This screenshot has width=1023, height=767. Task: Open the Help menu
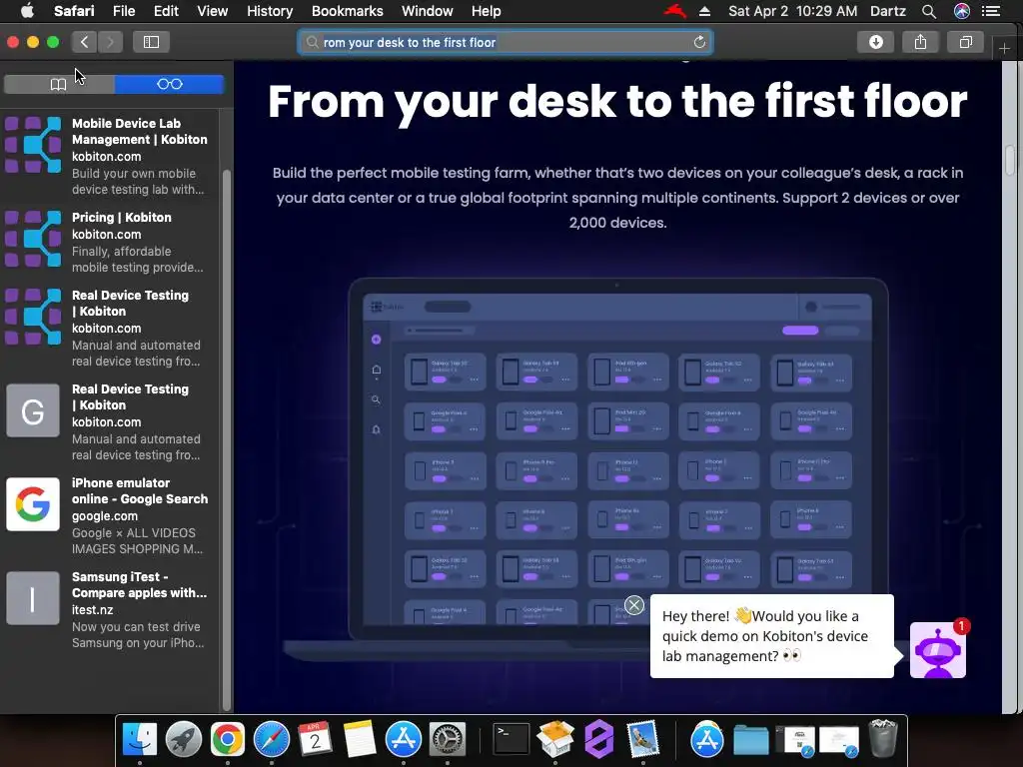(x=487, y=11)
